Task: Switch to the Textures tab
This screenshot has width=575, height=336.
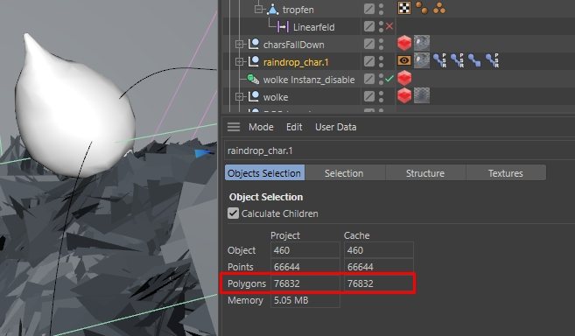Action: 505,172
